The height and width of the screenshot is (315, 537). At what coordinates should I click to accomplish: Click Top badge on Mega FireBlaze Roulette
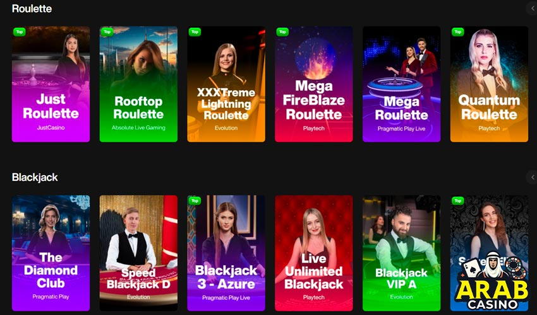[282, 31]
